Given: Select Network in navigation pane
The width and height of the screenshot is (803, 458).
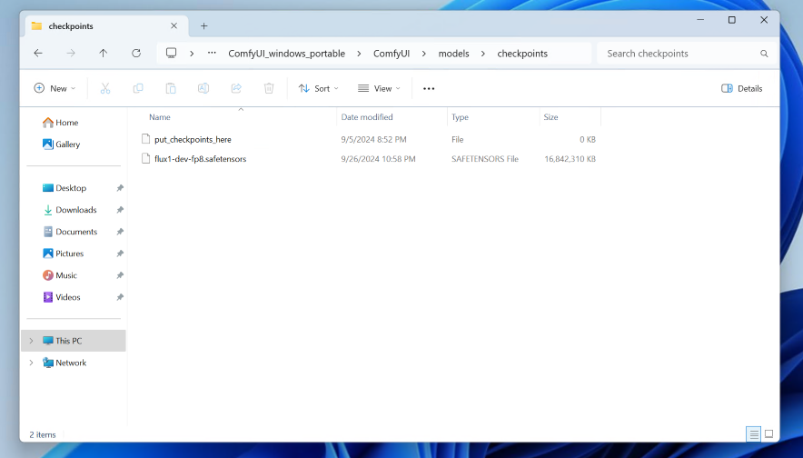Looking at the screenshot, I should tap(64, 363).
